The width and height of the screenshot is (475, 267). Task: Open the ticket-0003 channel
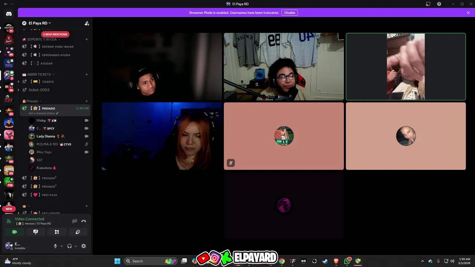point(55,90)
